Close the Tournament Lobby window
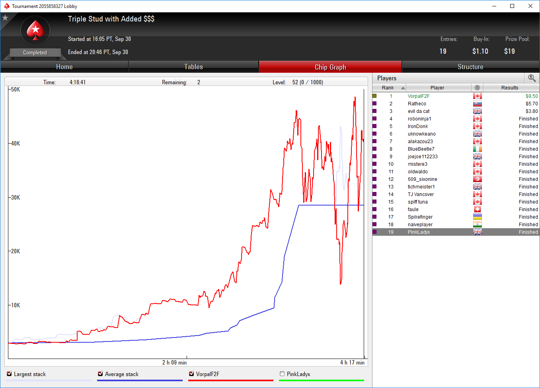 click(x=530, y=6)
